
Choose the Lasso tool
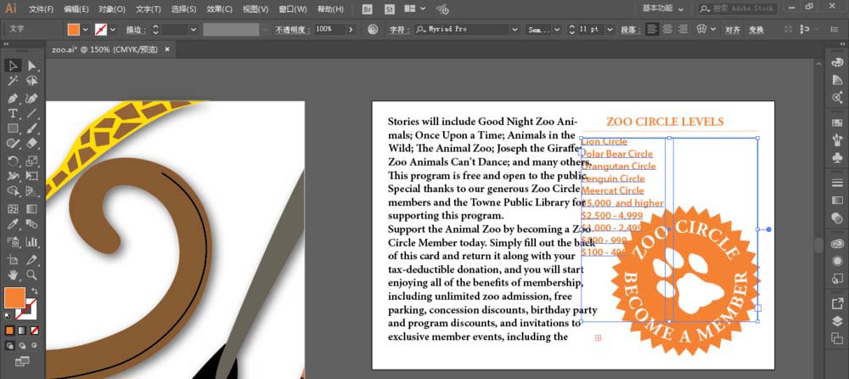coord(32,82)
